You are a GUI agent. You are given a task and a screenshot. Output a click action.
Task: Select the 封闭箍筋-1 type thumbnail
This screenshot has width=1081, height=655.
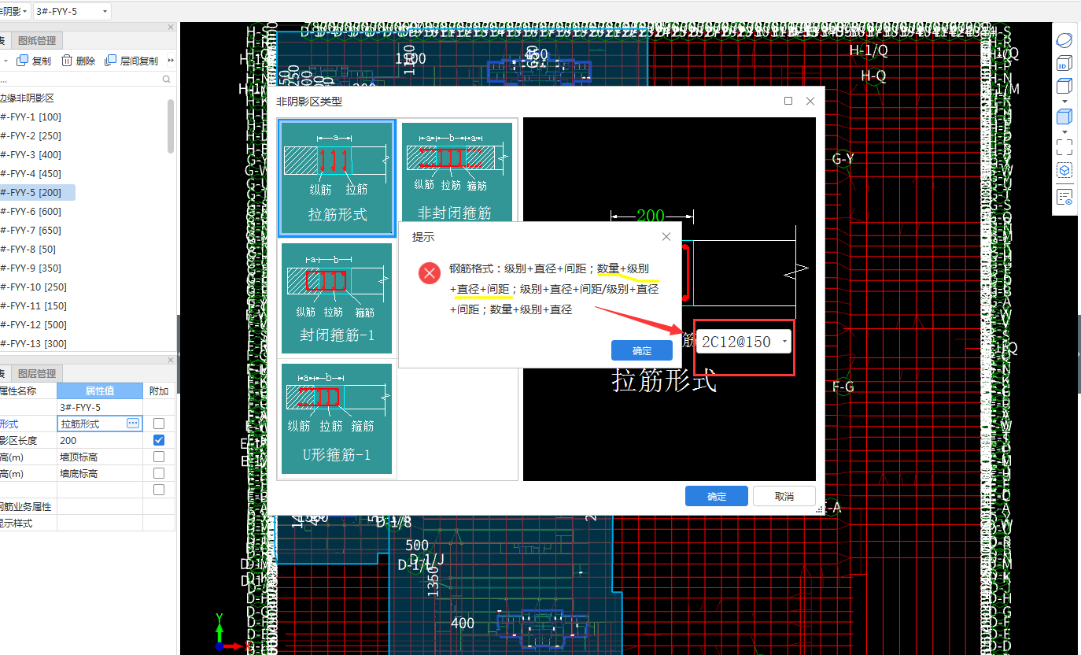coord(337,298)
